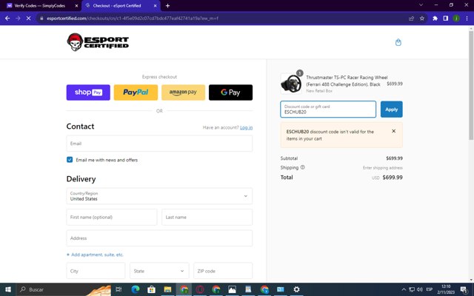
Task: Dismiss the invalid discount code message
Action: 393,131
